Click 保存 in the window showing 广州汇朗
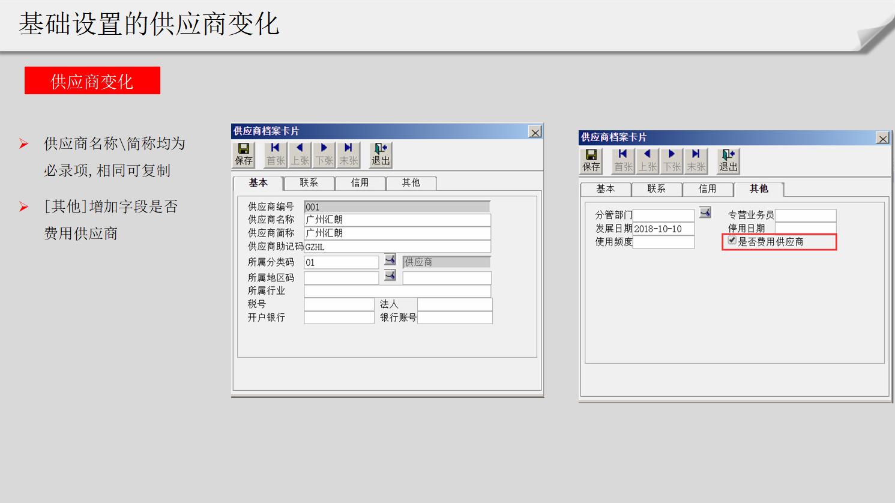Viewport: 895px width, 503px height. coord(244,154)
